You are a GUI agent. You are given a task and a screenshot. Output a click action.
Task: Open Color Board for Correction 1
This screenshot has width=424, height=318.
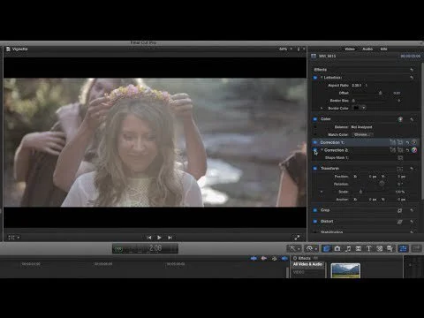(414, 142)
